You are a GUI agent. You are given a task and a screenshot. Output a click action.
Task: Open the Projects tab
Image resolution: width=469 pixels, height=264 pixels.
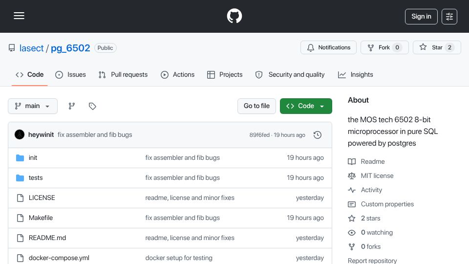point(225,74)
